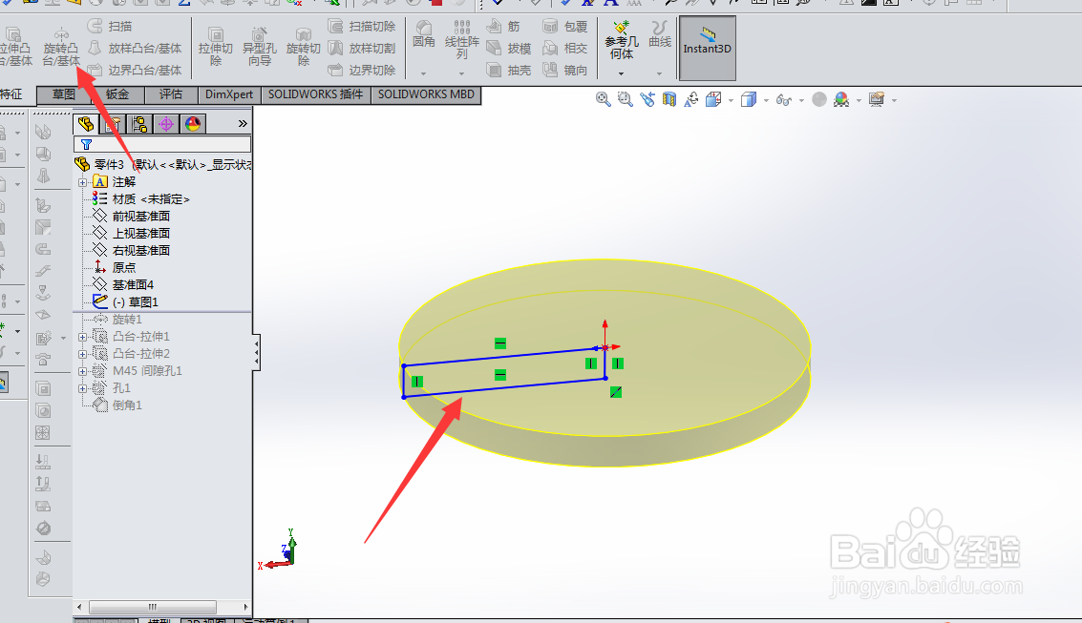Click the 相交 intersect tool

(564, 49)
